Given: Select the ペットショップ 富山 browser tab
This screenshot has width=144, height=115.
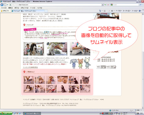Looking at the screenshot, I should (28, 11).
